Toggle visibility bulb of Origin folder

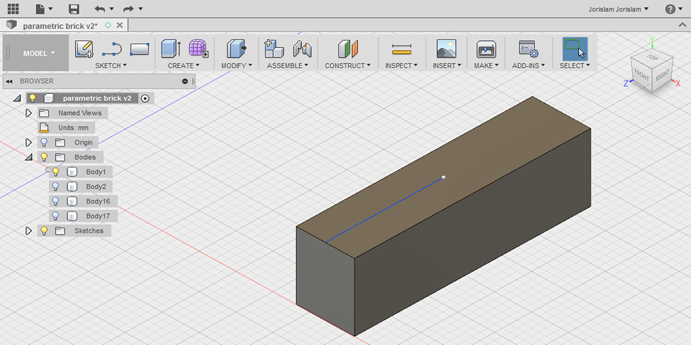pos(44,142)
